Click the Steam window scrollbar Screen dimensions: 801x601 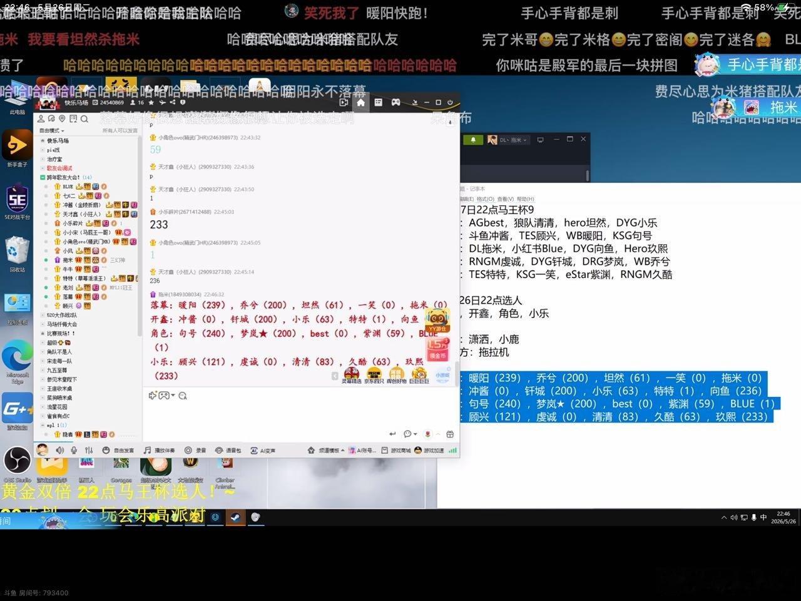coord(588,176)
